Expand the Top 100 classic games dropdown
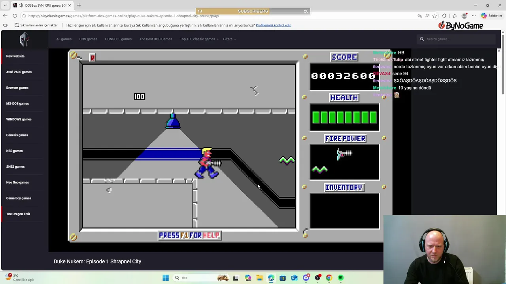The width and height of the screenshot is (506, 284). [199, 39]
